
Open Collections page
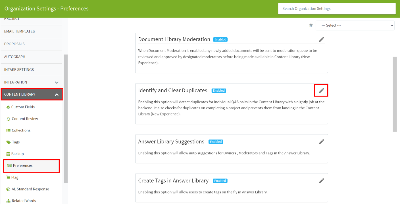[x=21, y=130]
